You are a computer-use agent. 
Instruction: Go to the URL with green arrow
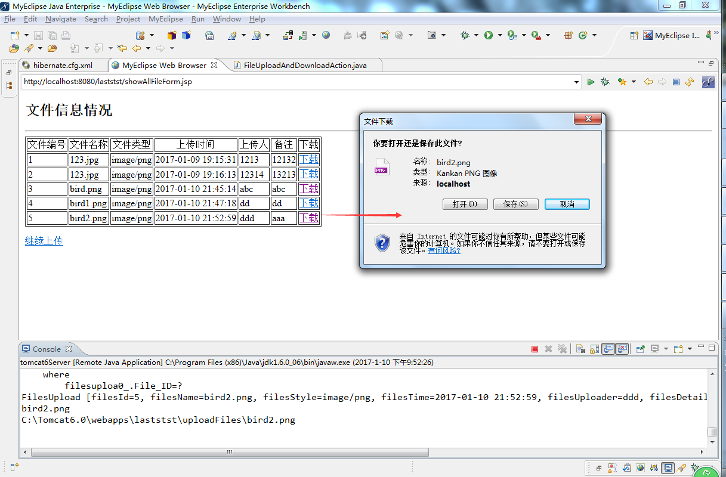point(591,82)
